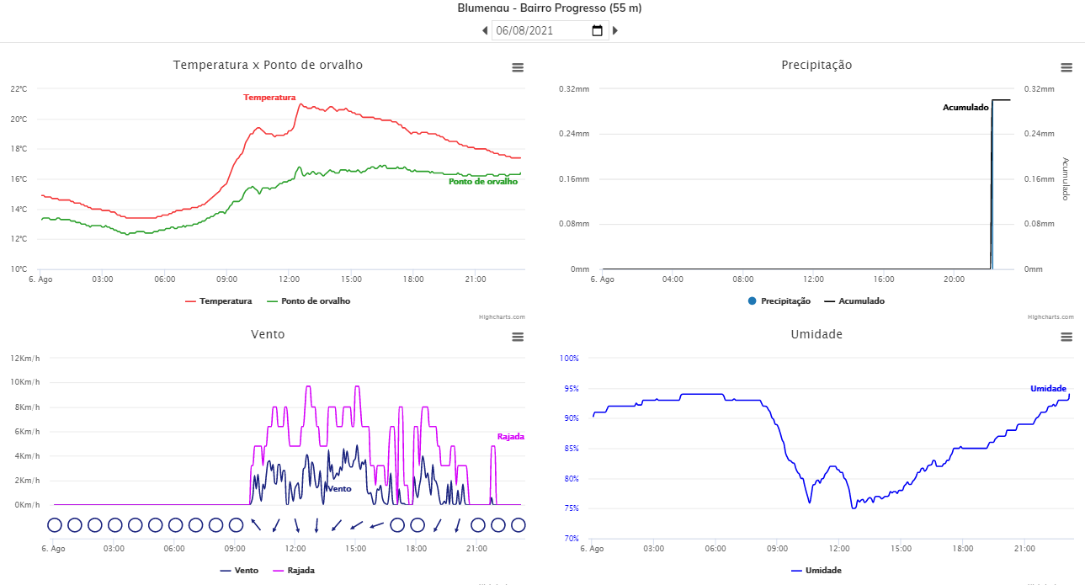Toggle the Ponto de orvalho legend item

click(x=308, y=300)
